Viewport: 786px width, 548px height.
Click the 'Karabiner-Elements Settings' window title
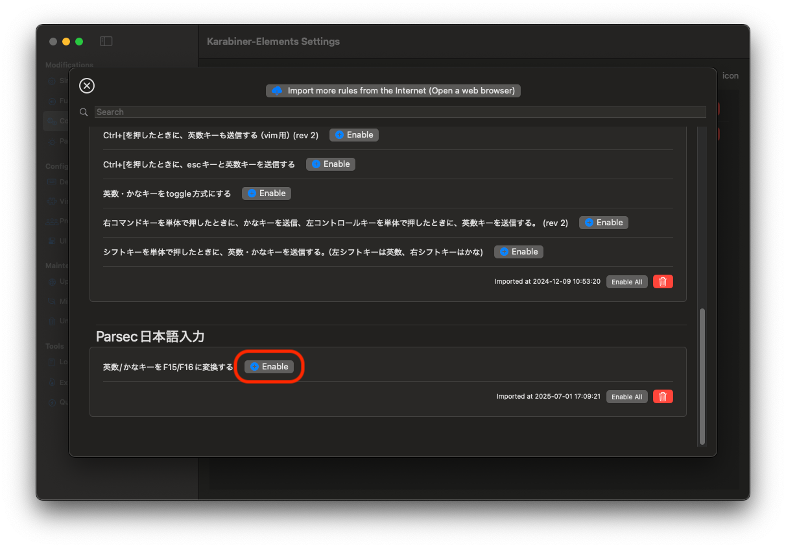pos(273,42)
